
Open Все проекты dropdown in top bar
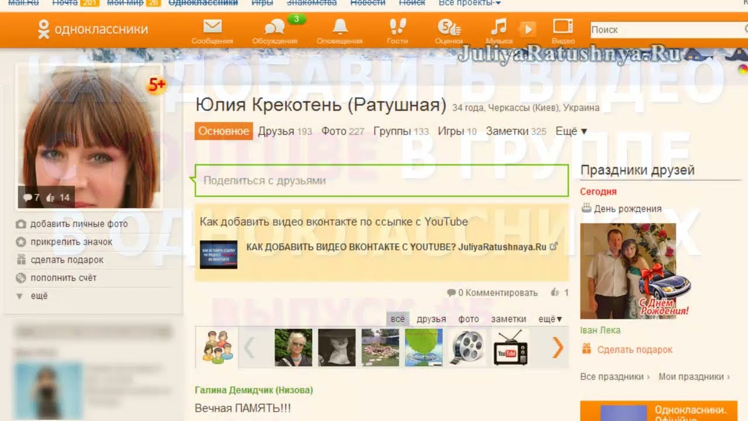469,3
